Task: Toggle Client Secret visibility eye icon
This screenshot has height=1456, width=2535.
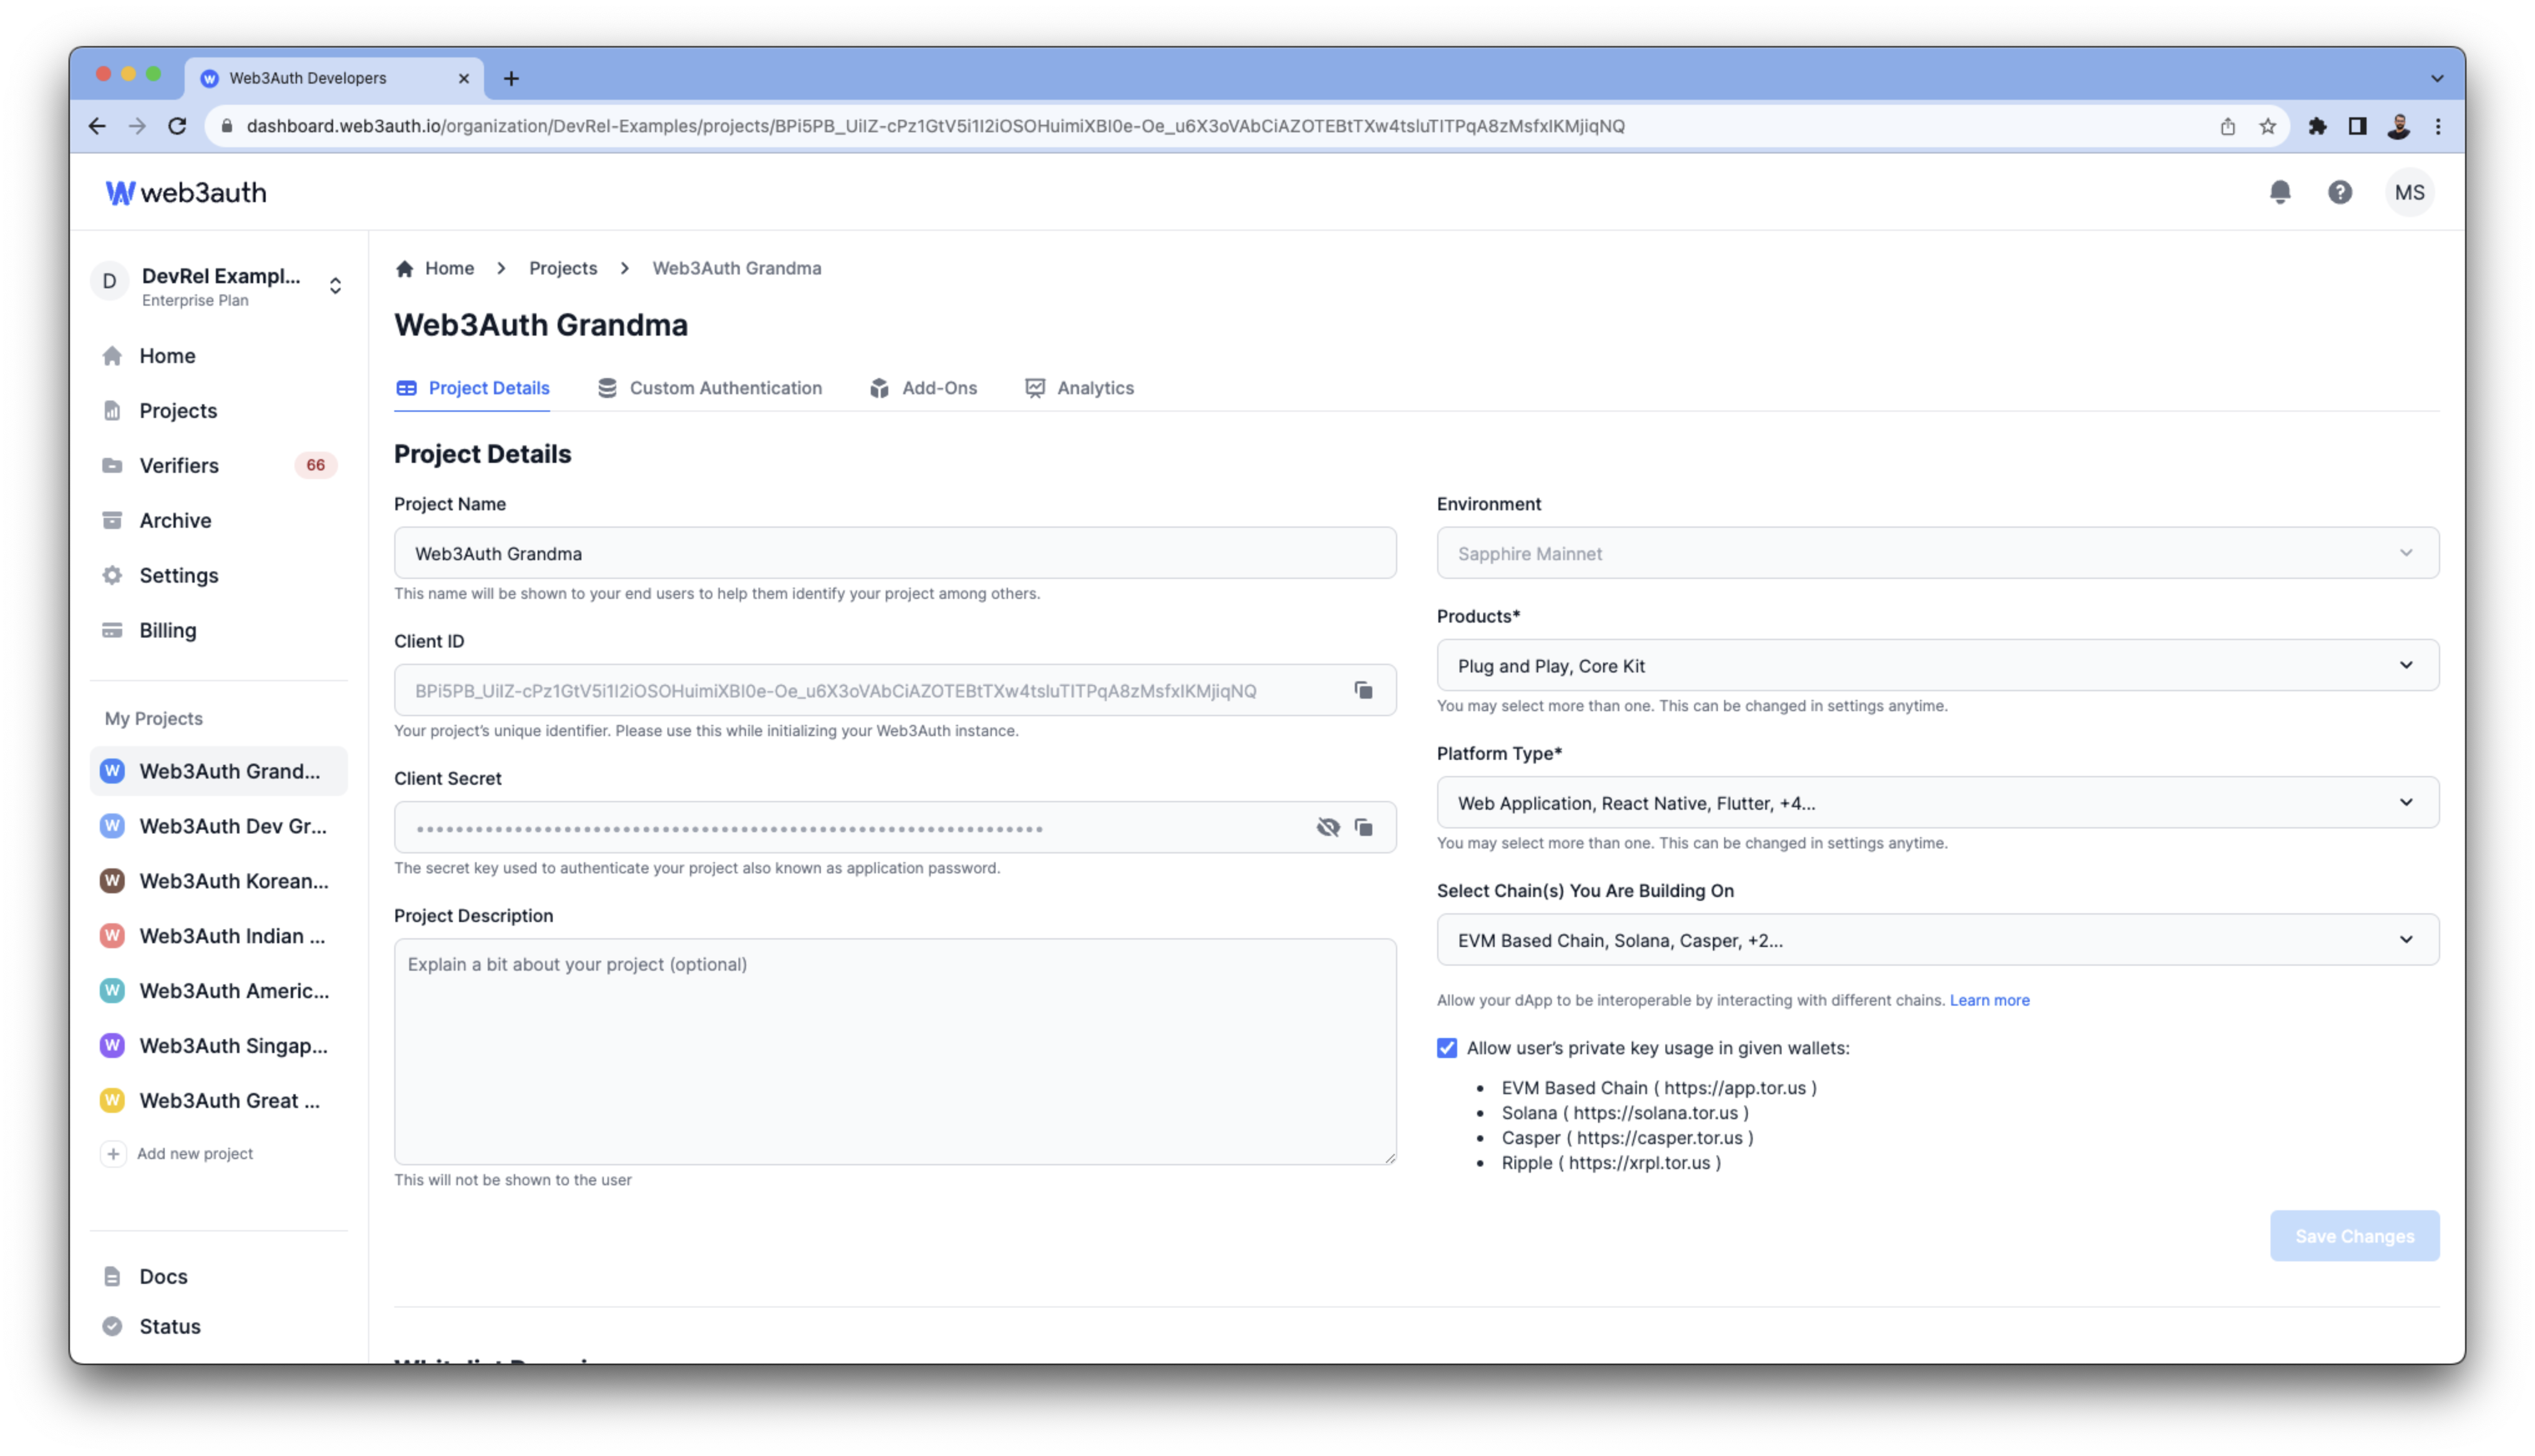Action: coord(1327,827)
